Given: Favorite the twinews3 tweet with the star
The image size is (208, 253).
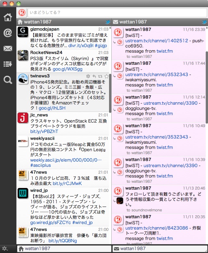Looking at the screenshot, I should click(106, 76).
